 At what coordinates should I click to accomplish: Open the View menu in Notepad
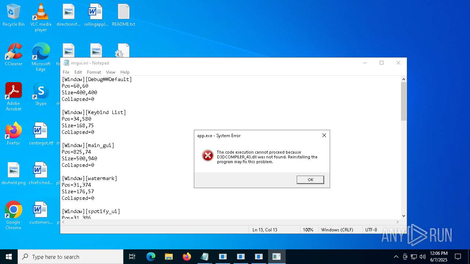111,72
